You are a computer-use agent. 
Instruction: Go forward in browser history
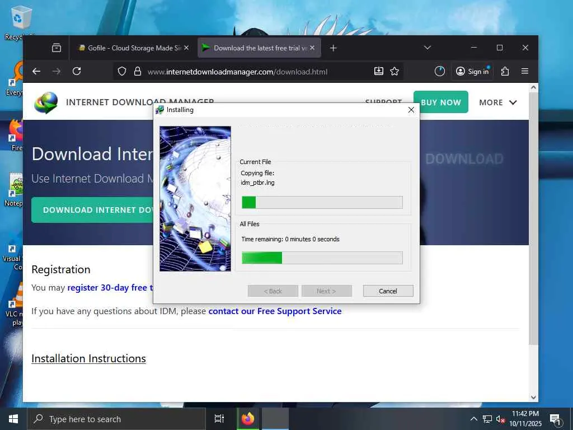point(57,71)
